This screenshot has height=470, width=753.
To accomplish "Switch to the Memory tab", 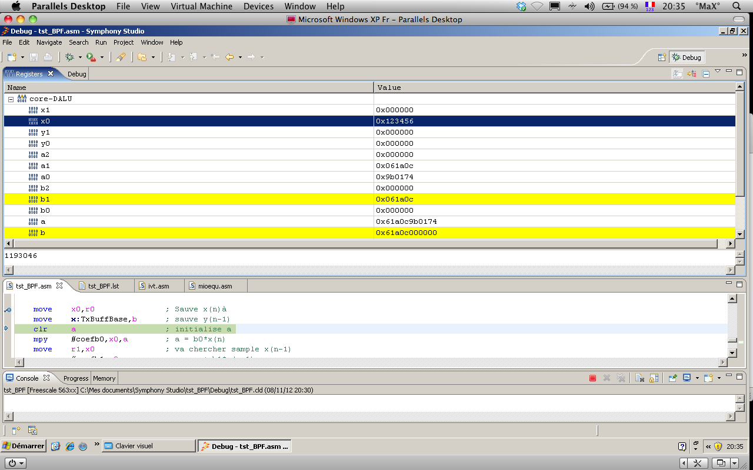I will tap(104, 378).
